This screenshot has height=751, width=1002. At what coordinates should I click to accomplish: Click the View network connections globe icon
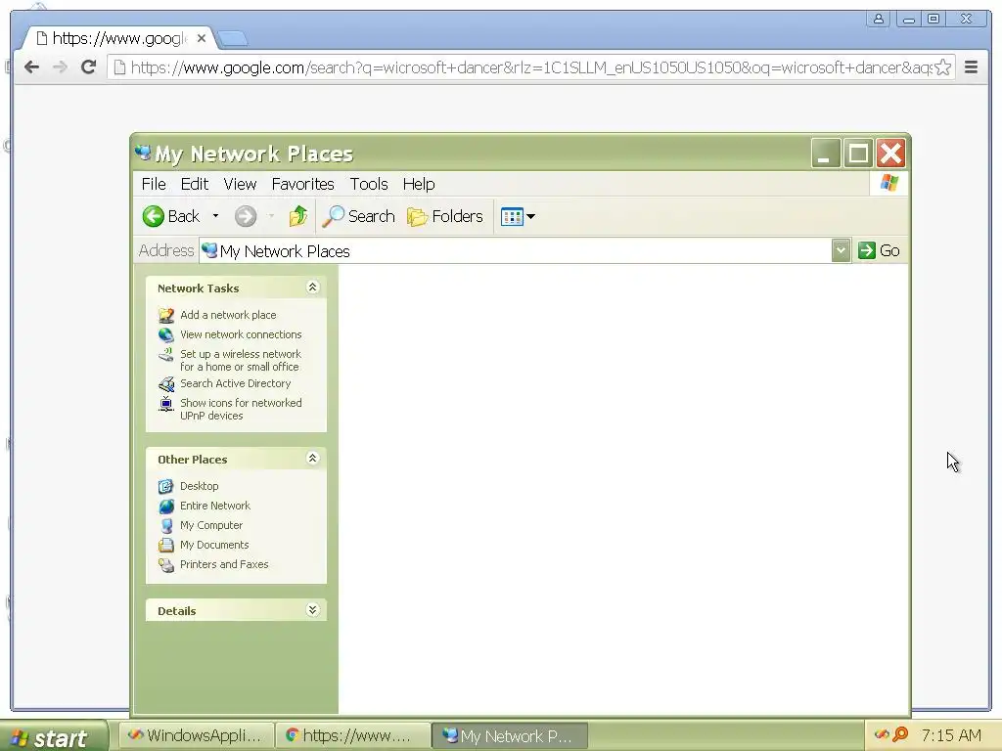(x=166, y=334)
